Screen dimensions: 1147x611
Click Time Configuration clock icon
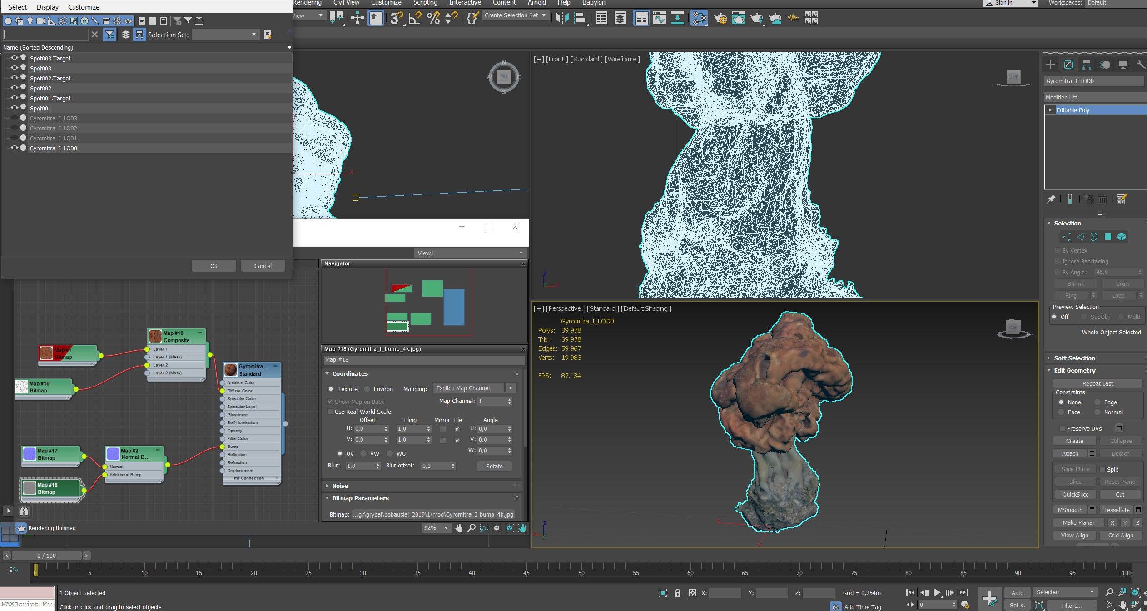pyautogui.click(x=965, y=605)
